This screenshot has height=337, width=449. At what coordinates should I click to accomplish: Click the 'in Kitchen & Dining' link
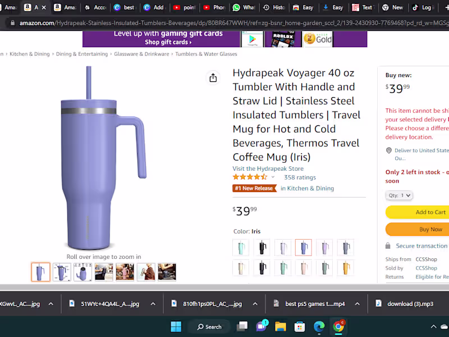click(x=307, y=188)
